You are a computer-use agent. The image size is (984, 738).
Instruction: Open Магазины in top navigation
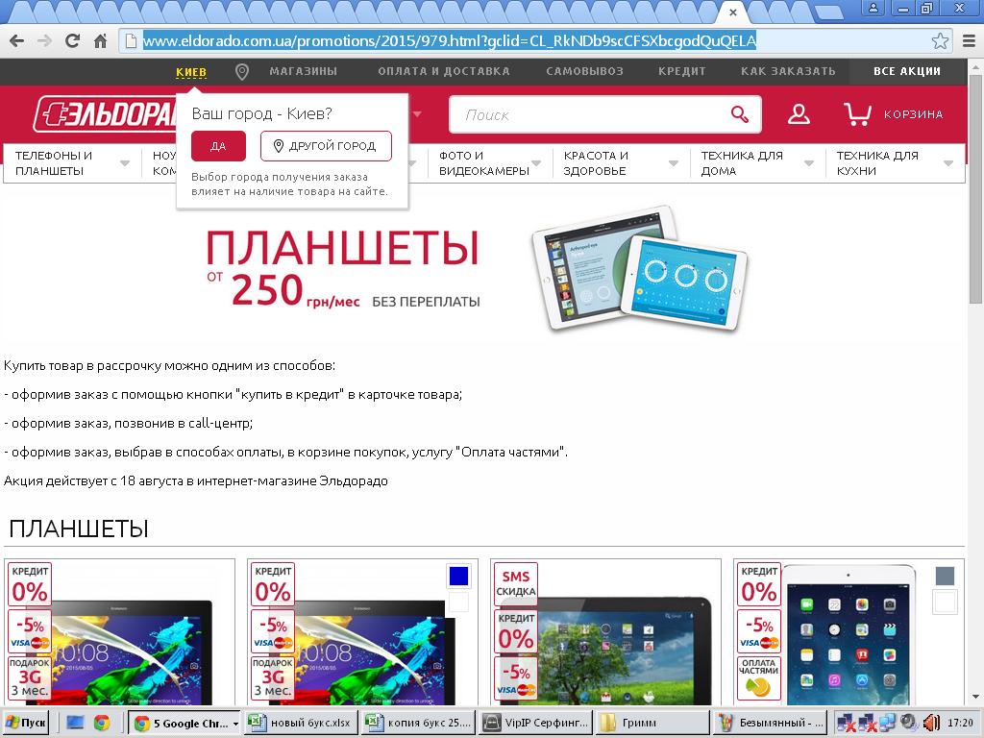[x=303, y=71]
